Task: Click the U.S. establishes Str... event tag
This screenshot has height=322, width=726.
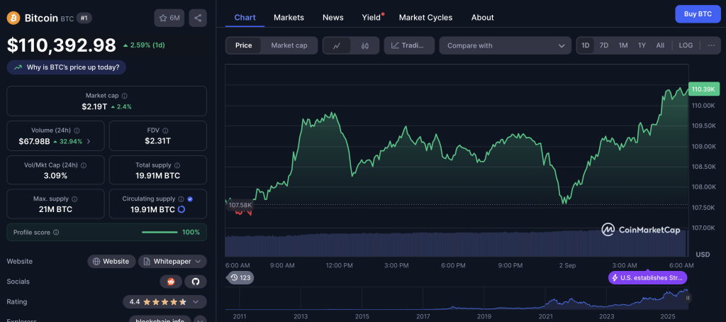Action: pyautogui.click(x=648, y=278)
